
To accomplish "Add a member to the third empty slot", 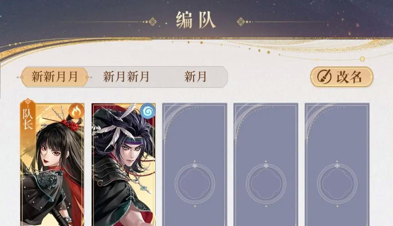I will pyautogui.click(x=195, y=164).
